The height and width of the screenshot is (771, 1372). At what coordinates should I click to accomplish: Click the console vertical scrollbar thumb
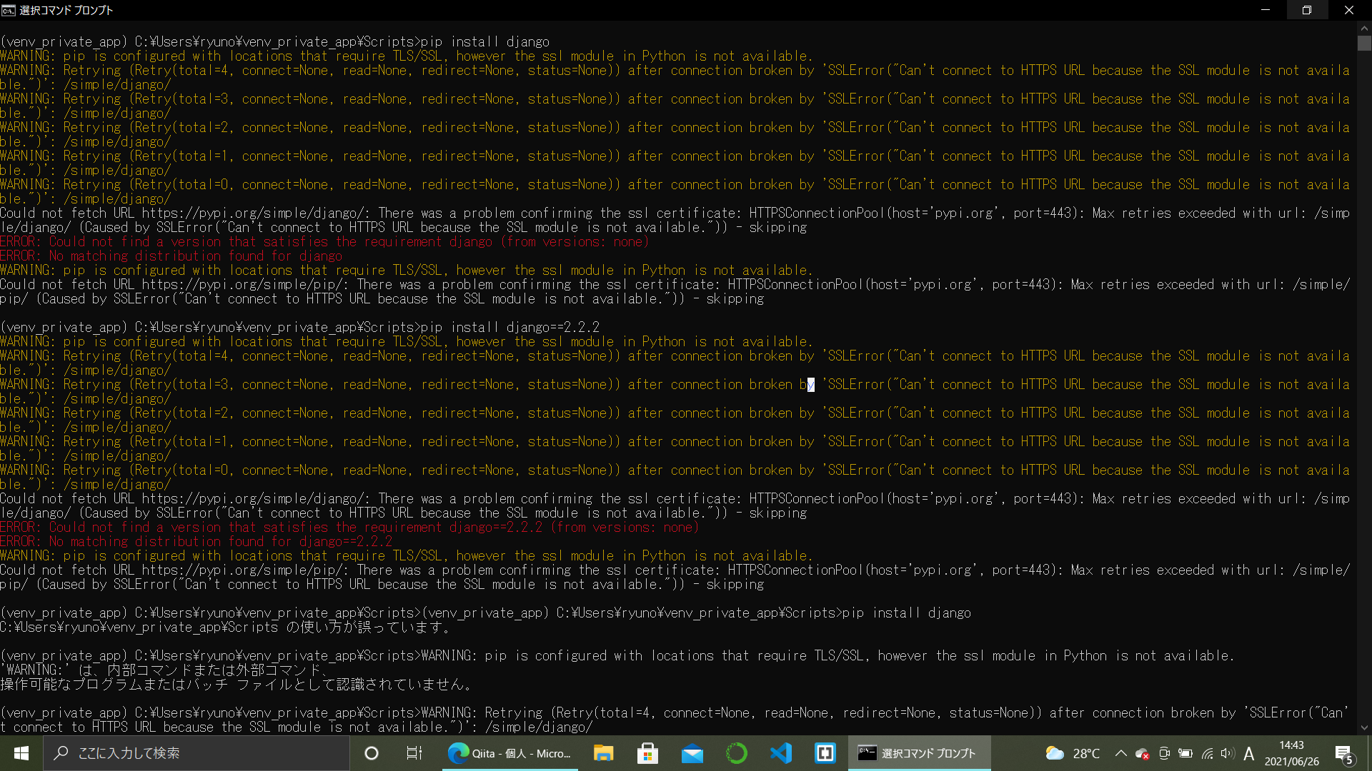point(1364,43)
